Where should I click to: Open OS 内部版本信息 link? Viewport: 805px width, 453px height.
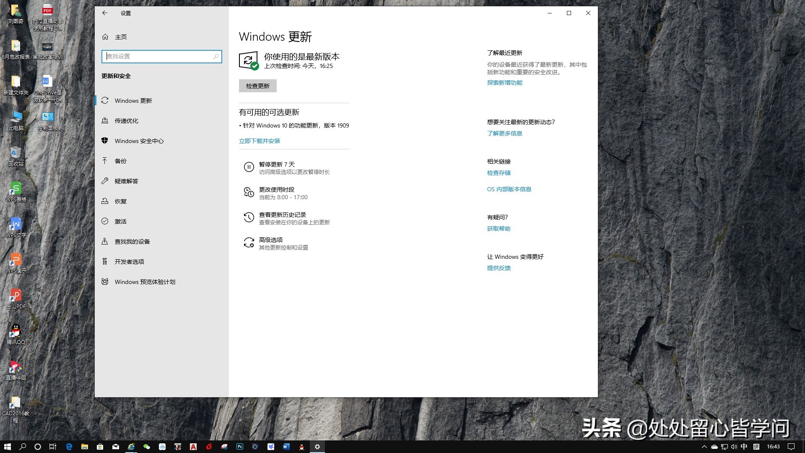pos(509,189)
